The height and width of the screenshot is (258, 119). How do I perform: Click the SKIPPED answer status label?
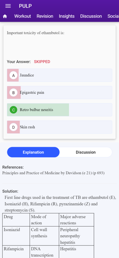pyautogui.click(x=42, y=62)
